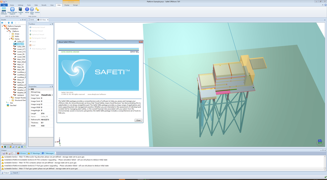This screenshot has height=180, width=327.
Task: Open Assets panel options dropdown arrow
Action: [21, 20]
